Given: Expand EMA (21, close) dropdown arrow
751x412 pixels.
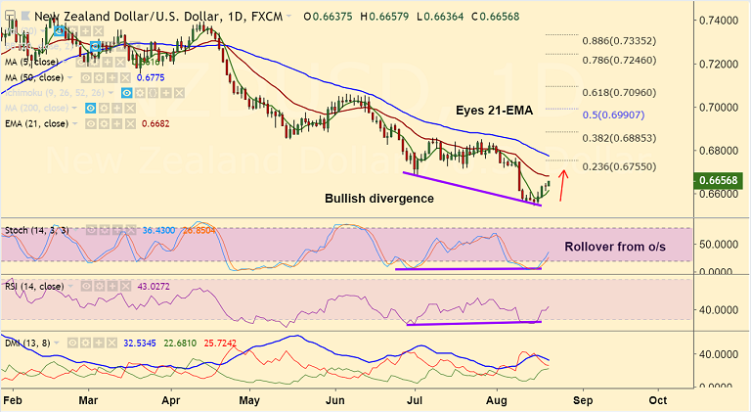Looking at the screenshot, I should coord(74,123).
